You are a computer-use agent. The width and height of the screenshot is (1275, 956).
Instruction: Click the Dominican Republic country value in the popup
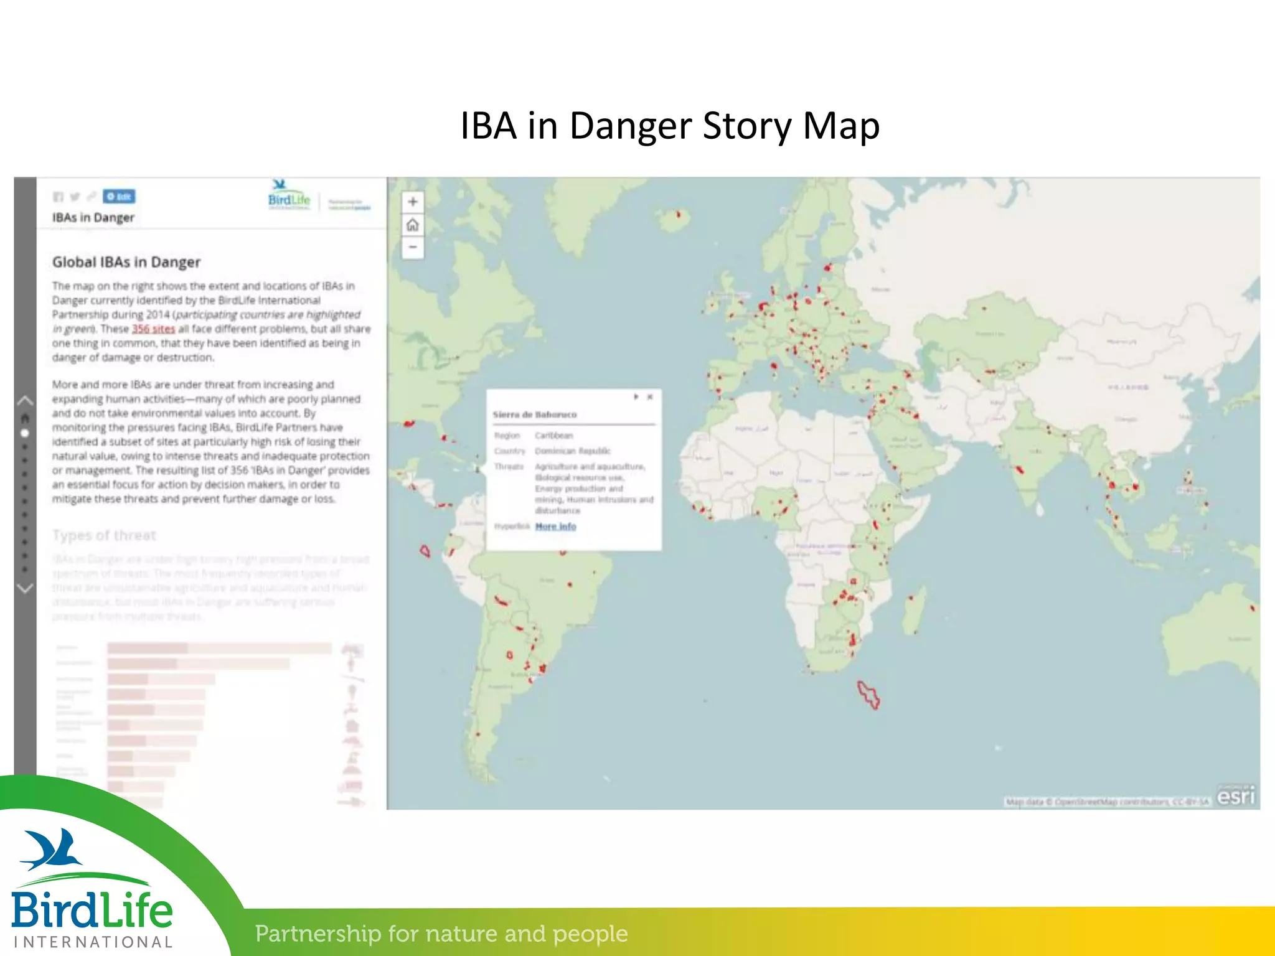pyautogui.click(x=573, y=451)
